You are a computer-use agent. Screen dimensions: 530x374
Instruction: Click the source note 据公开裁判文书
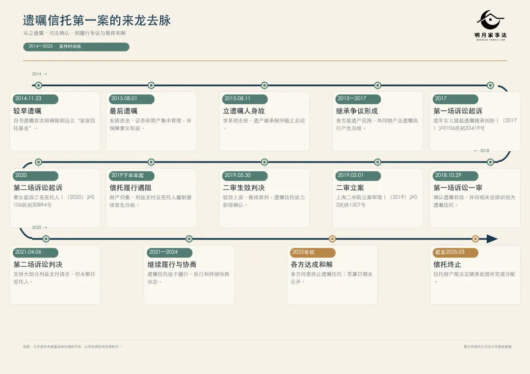point(487,347)
